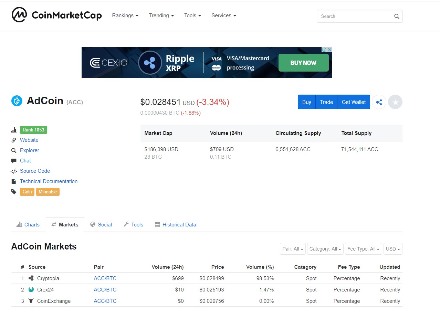Screen dimensions: 440x319
Task: Click the ad info icon on banner
Action: tap(324, 50)
